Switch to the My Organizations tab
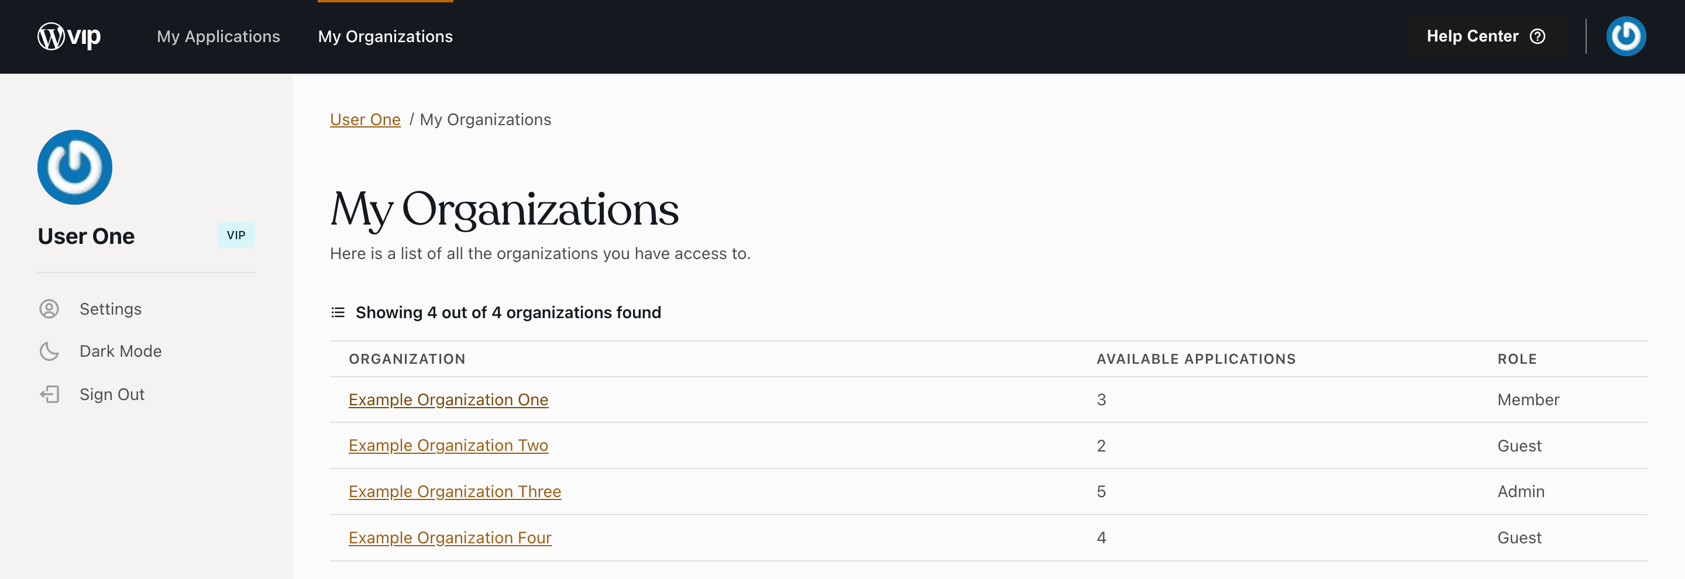1685x579 pixels. point(386,37)
